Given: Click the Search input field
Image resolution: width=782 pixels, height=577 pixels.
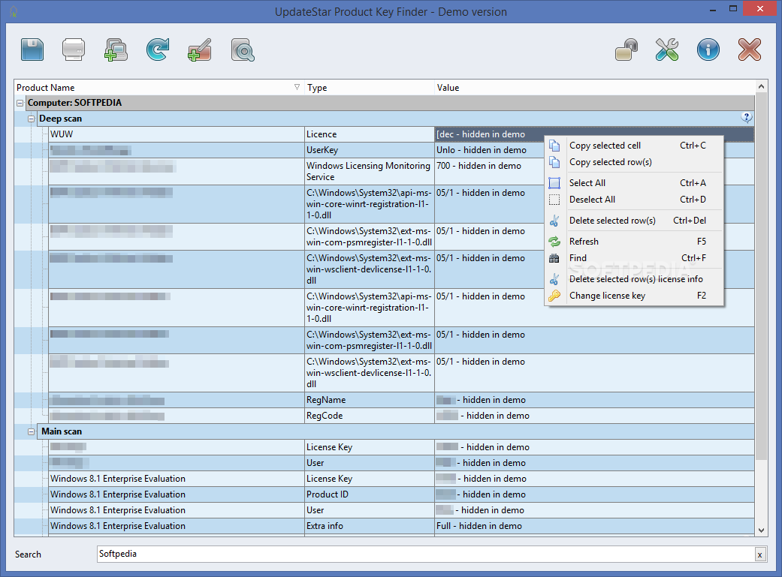Looking at the screenshot, I should click(427, 554).
